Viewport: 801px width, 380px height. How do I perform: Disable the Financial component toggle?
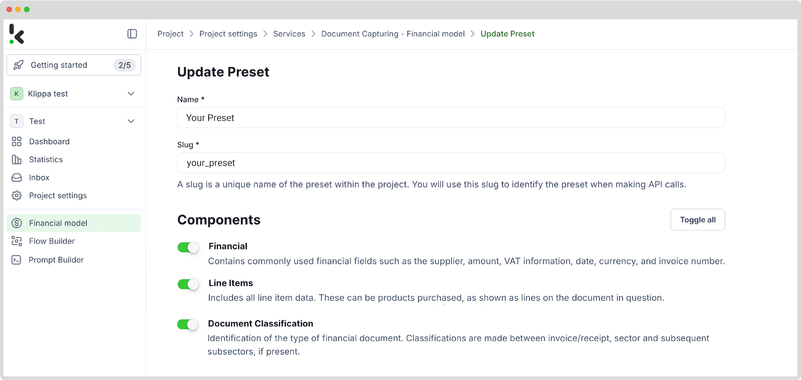point(188,248)
